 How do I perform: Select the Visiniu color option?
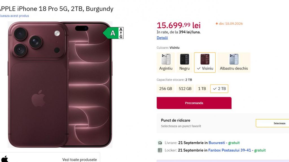(x=205, y=62)
